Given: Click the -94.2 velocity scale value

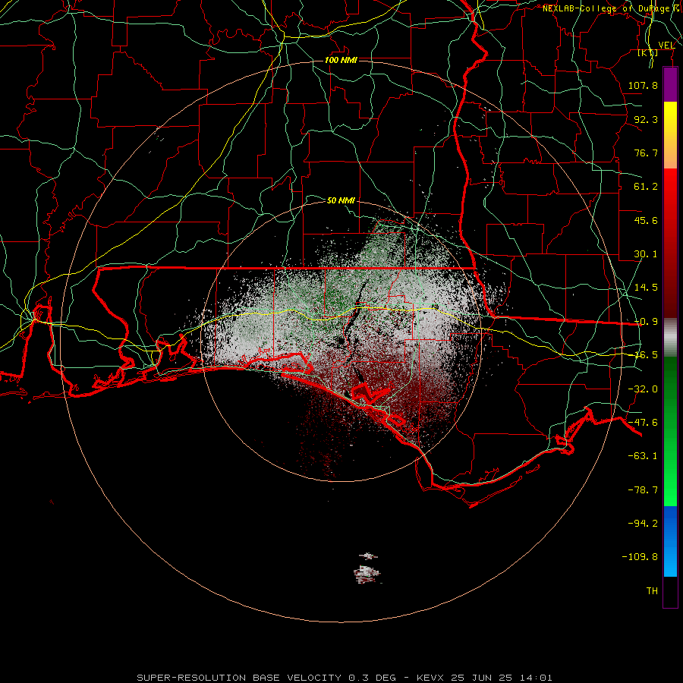Looking at the screenshot, I should coord(643,523).
